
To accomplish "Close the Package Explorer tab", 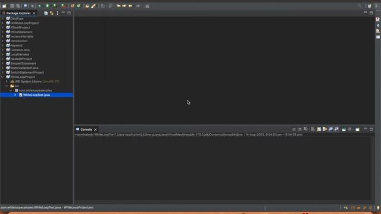I will pyautogui.click(x=34, y=13).
